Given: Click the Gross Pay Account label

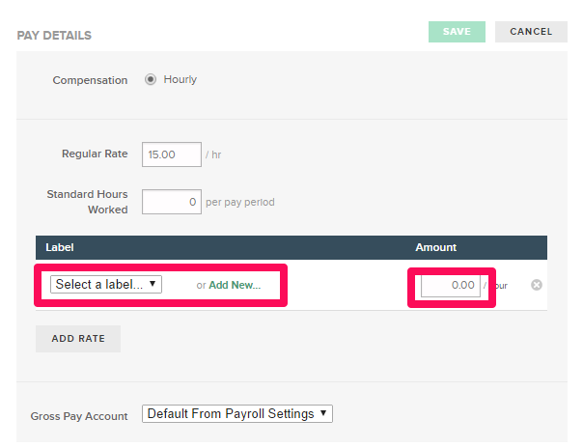Looking at the screenshot, I should [79, 416].
